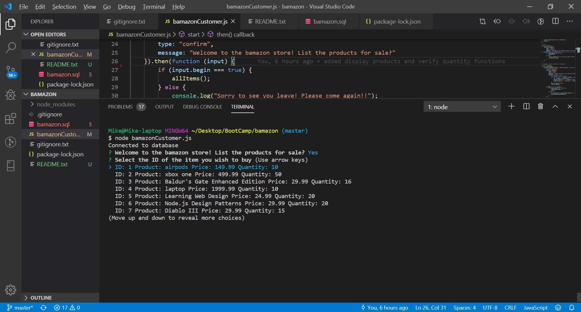The width and height of the screenshot is (581, 312).
Task: Click the split editor icon in toolbar
Action: pos(555,21)
